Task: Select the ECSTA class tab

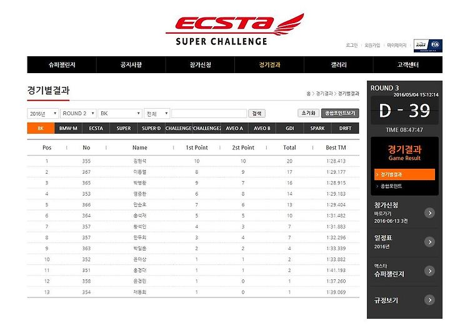Action: point(96,128)
